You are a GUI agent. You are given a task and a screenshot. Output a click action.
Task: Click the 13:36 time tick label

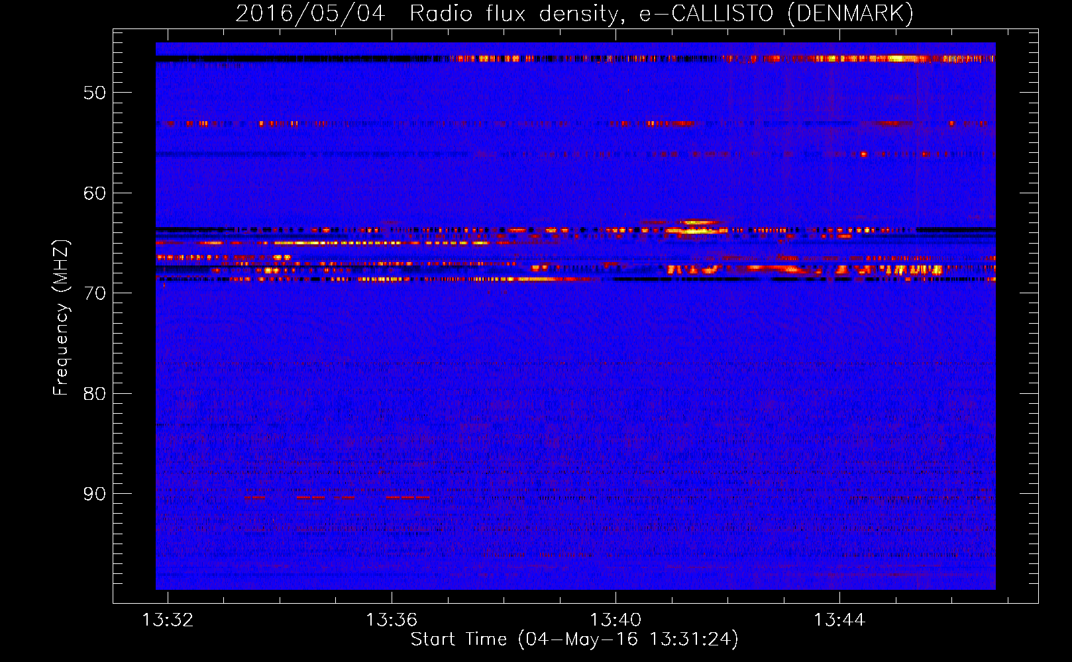tap(392, 620)
